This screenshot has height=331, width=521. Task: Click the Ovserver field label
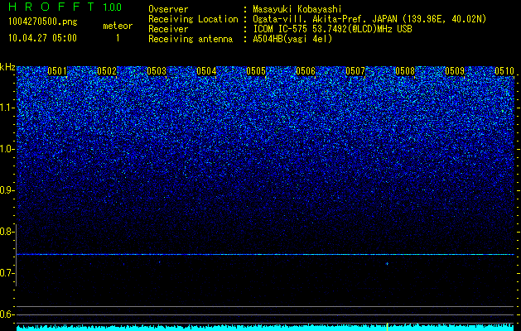tap(168, 9)
